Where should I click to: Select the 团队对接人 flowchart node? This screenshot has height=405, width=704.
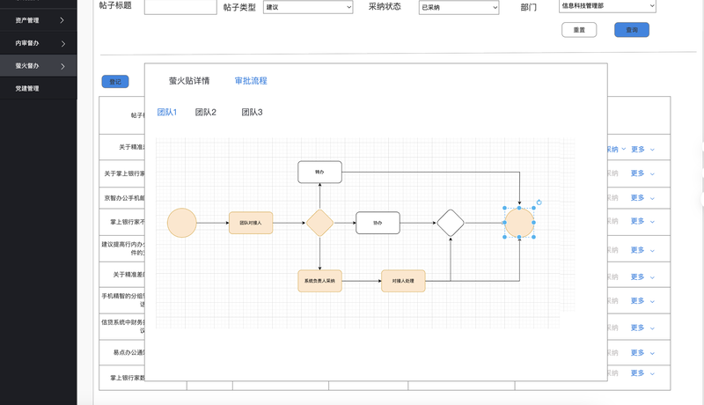[251, 223]
